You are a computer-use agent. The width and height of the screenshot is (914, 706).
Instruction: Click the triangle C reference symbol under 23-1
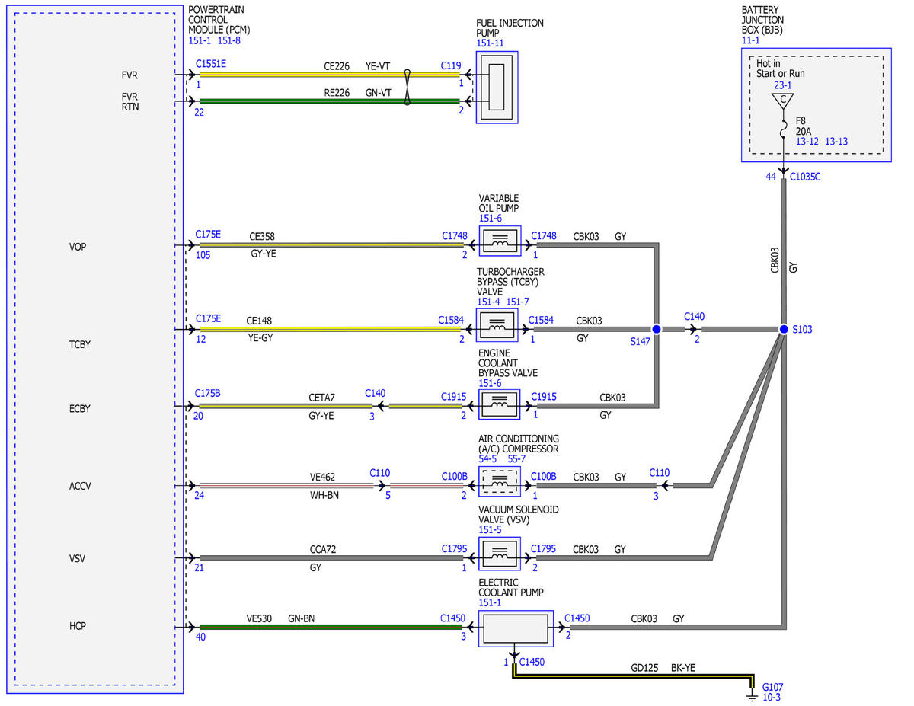[783, 101]
